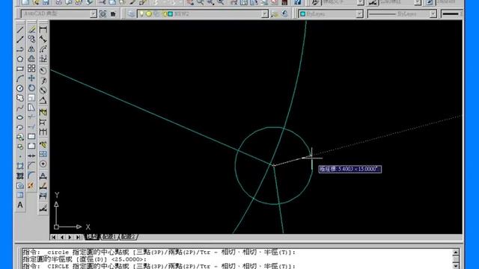Jump to first layout tab arrow
Viewport: 479px width, 269px height.
[x=54, y=237]
